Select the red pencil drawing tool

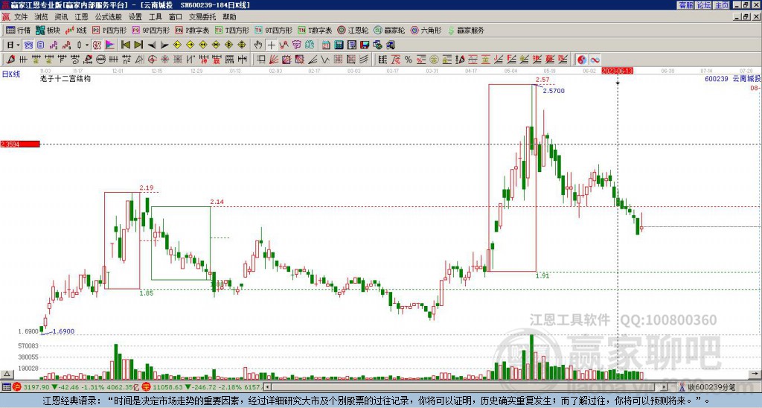[x=10, y=60]
